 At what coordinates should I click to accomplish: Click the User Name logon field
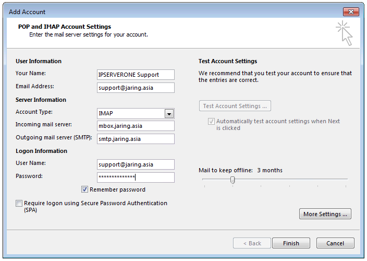[x=136, y=164]
